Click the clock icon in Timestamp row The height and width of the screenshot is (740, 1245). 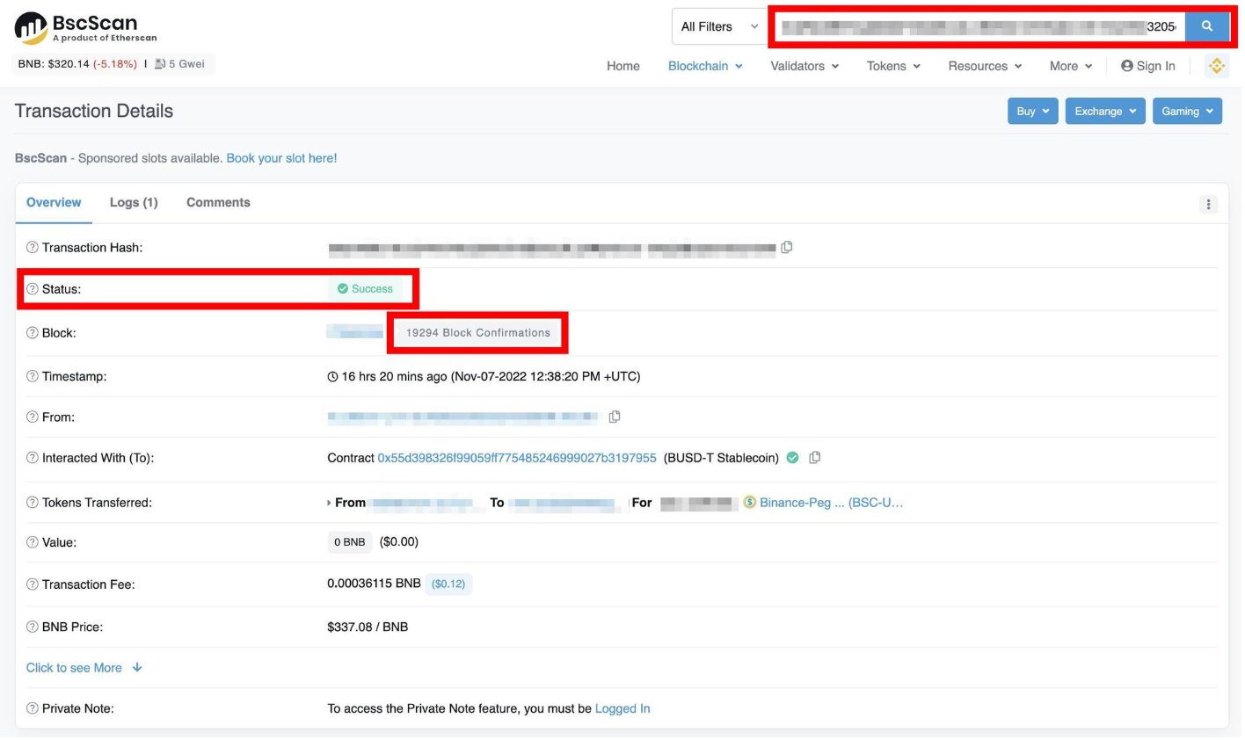[x=333, y=377]
